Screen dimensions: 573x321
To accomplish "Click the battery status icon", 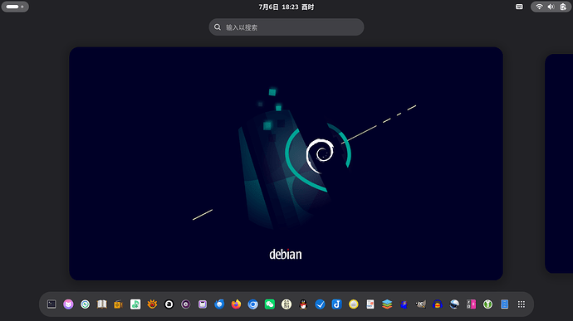I will tap(563, 7).
